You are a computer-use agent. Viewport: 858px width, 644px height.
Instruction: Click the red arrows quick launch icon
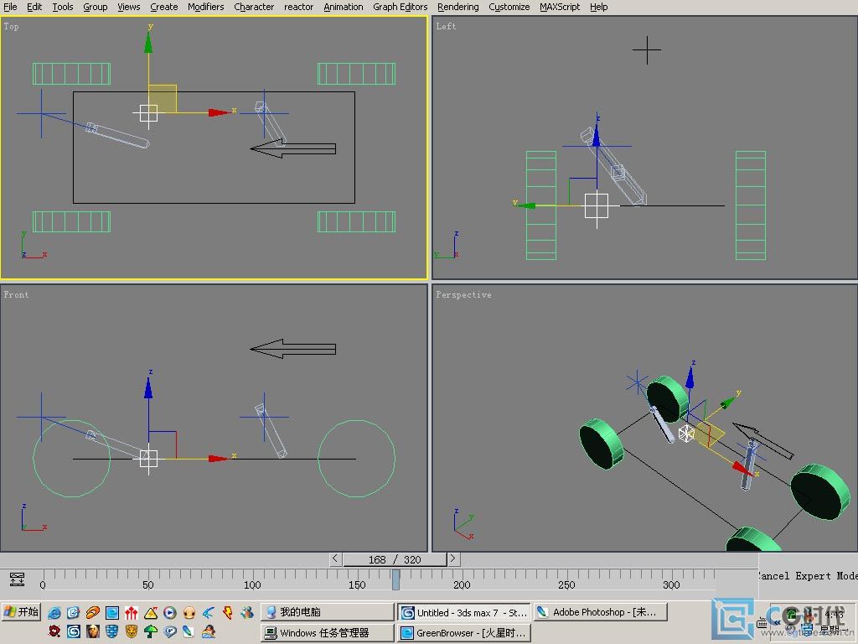coord(132,613)
